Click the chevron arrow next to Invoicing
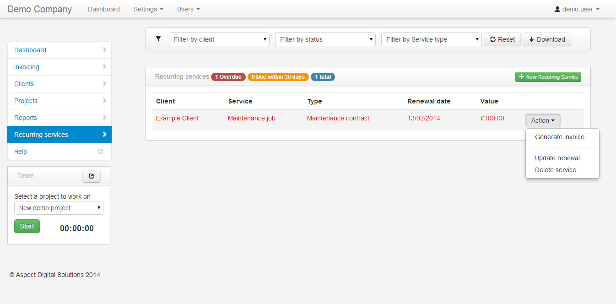This screenshot has height=304, width=616. 104,67
